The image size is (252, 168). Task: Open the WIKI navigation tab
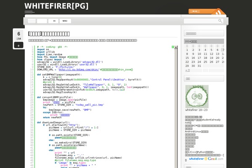[x=65, y=21]
